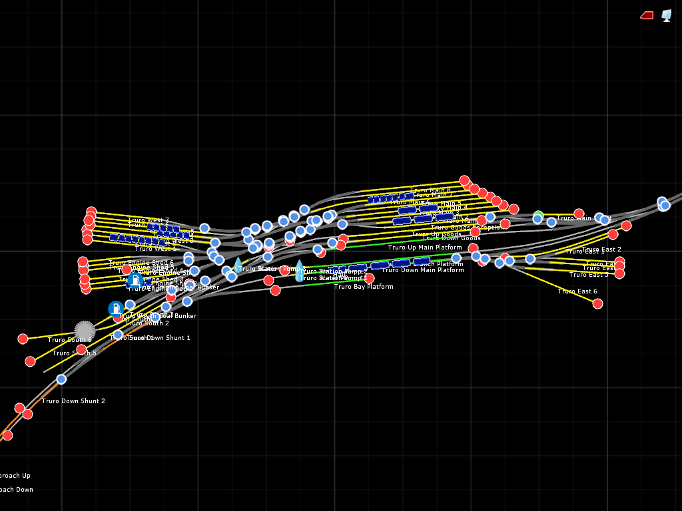Click the monitor icon in top-right corner
Image resolution: width=682 pixels, height=511 pixels.
[667, 15]
